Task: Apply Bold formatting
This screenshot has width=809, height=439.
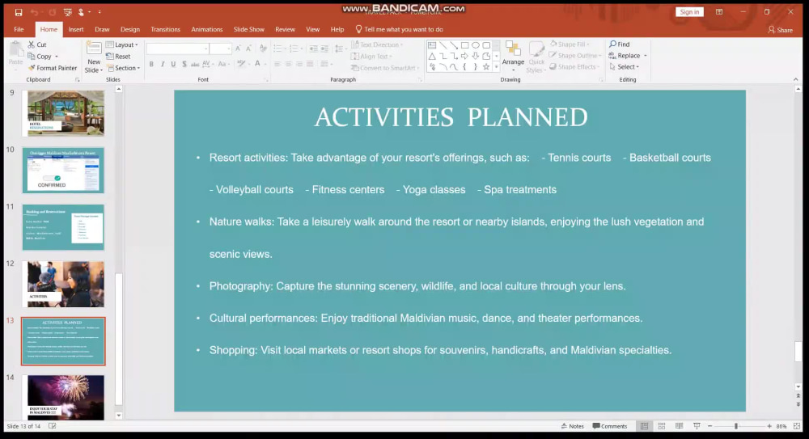Action: (151, 65)
